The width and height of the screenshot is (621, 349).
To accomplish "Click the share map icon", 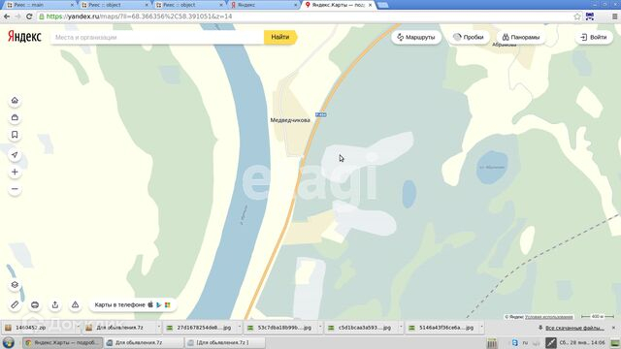I will click(x=55, y=304).
